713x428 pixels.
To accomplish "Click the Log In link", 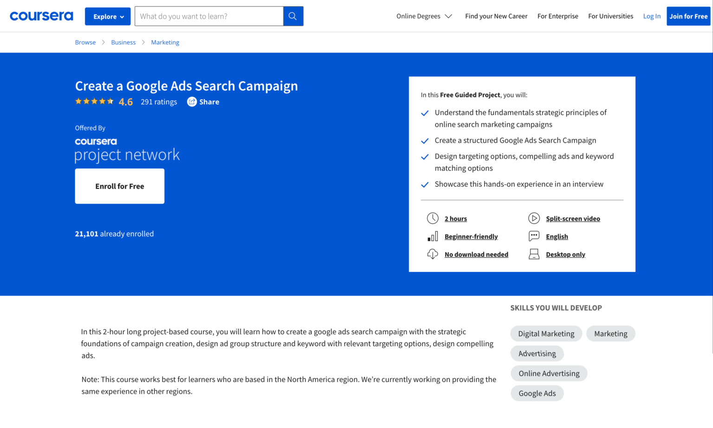I will tap(652, 16).
